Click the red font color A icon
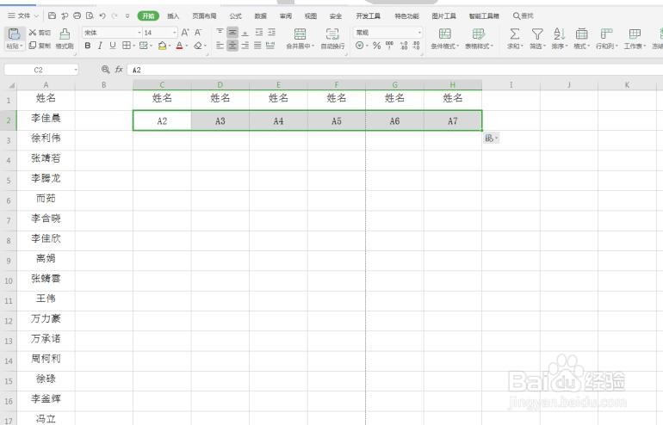663x425 pixels. (x=180, y=46)
